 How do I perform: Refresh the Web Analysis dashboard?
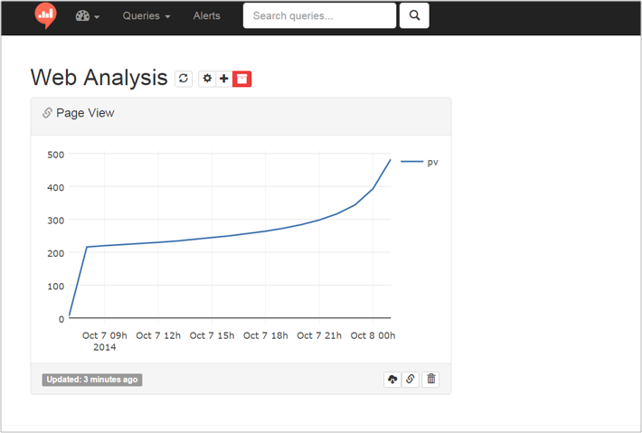pos(184,79)
